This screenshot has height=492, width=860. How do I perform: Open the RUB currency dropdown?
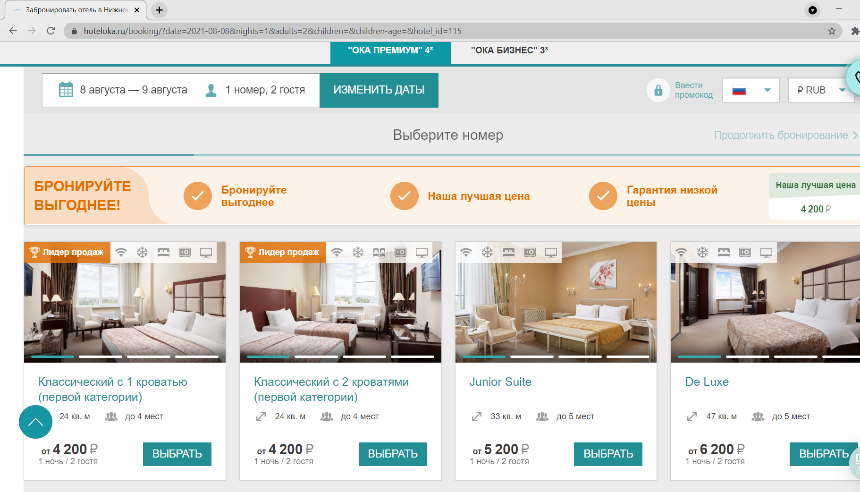tap(821, 90)
